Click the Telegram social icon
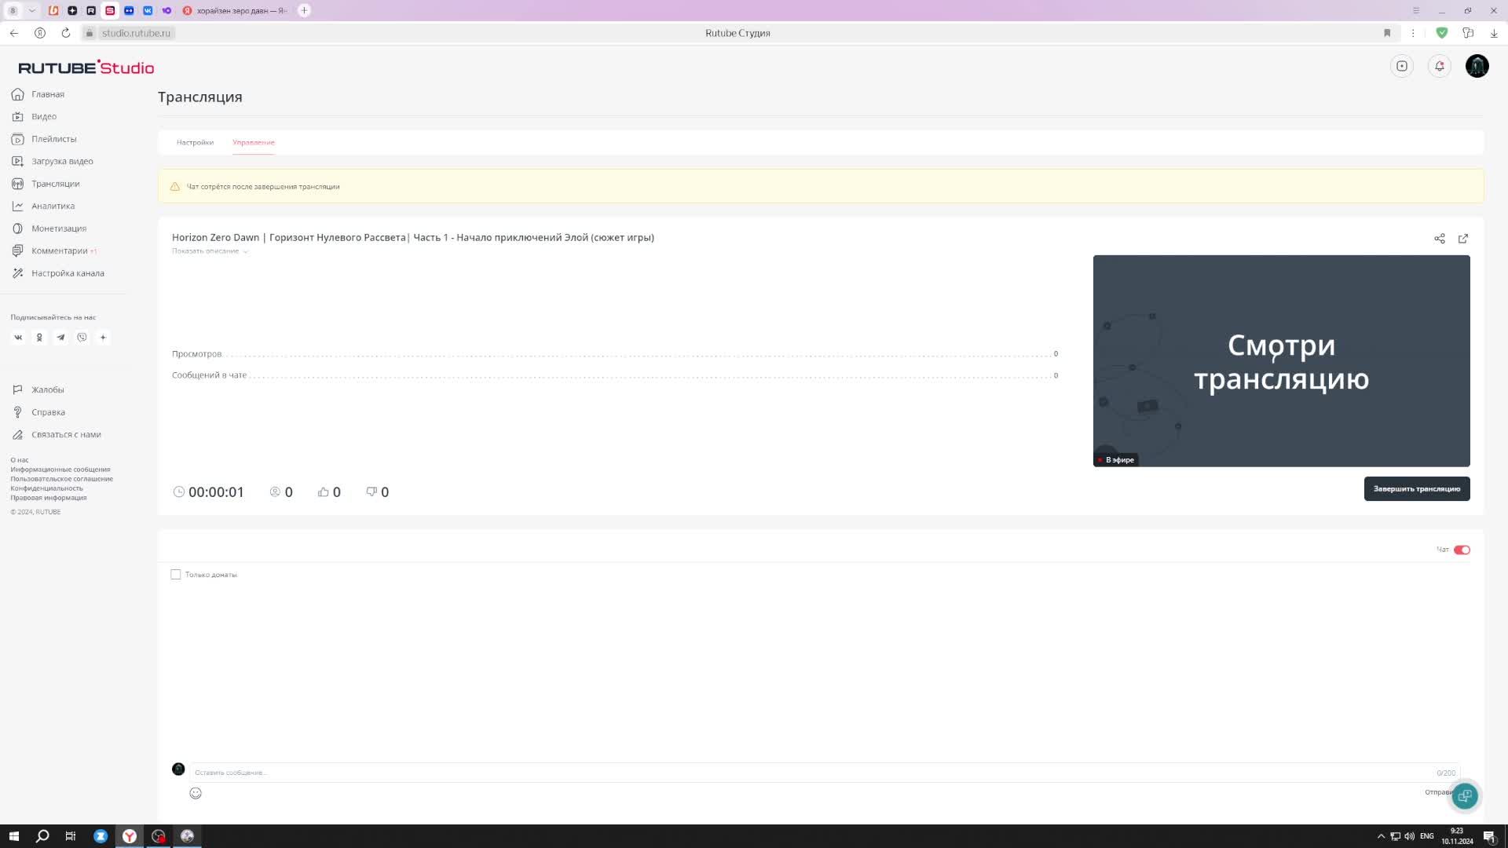This screenshot has width=1508, height=848. [x=60, y=338]
